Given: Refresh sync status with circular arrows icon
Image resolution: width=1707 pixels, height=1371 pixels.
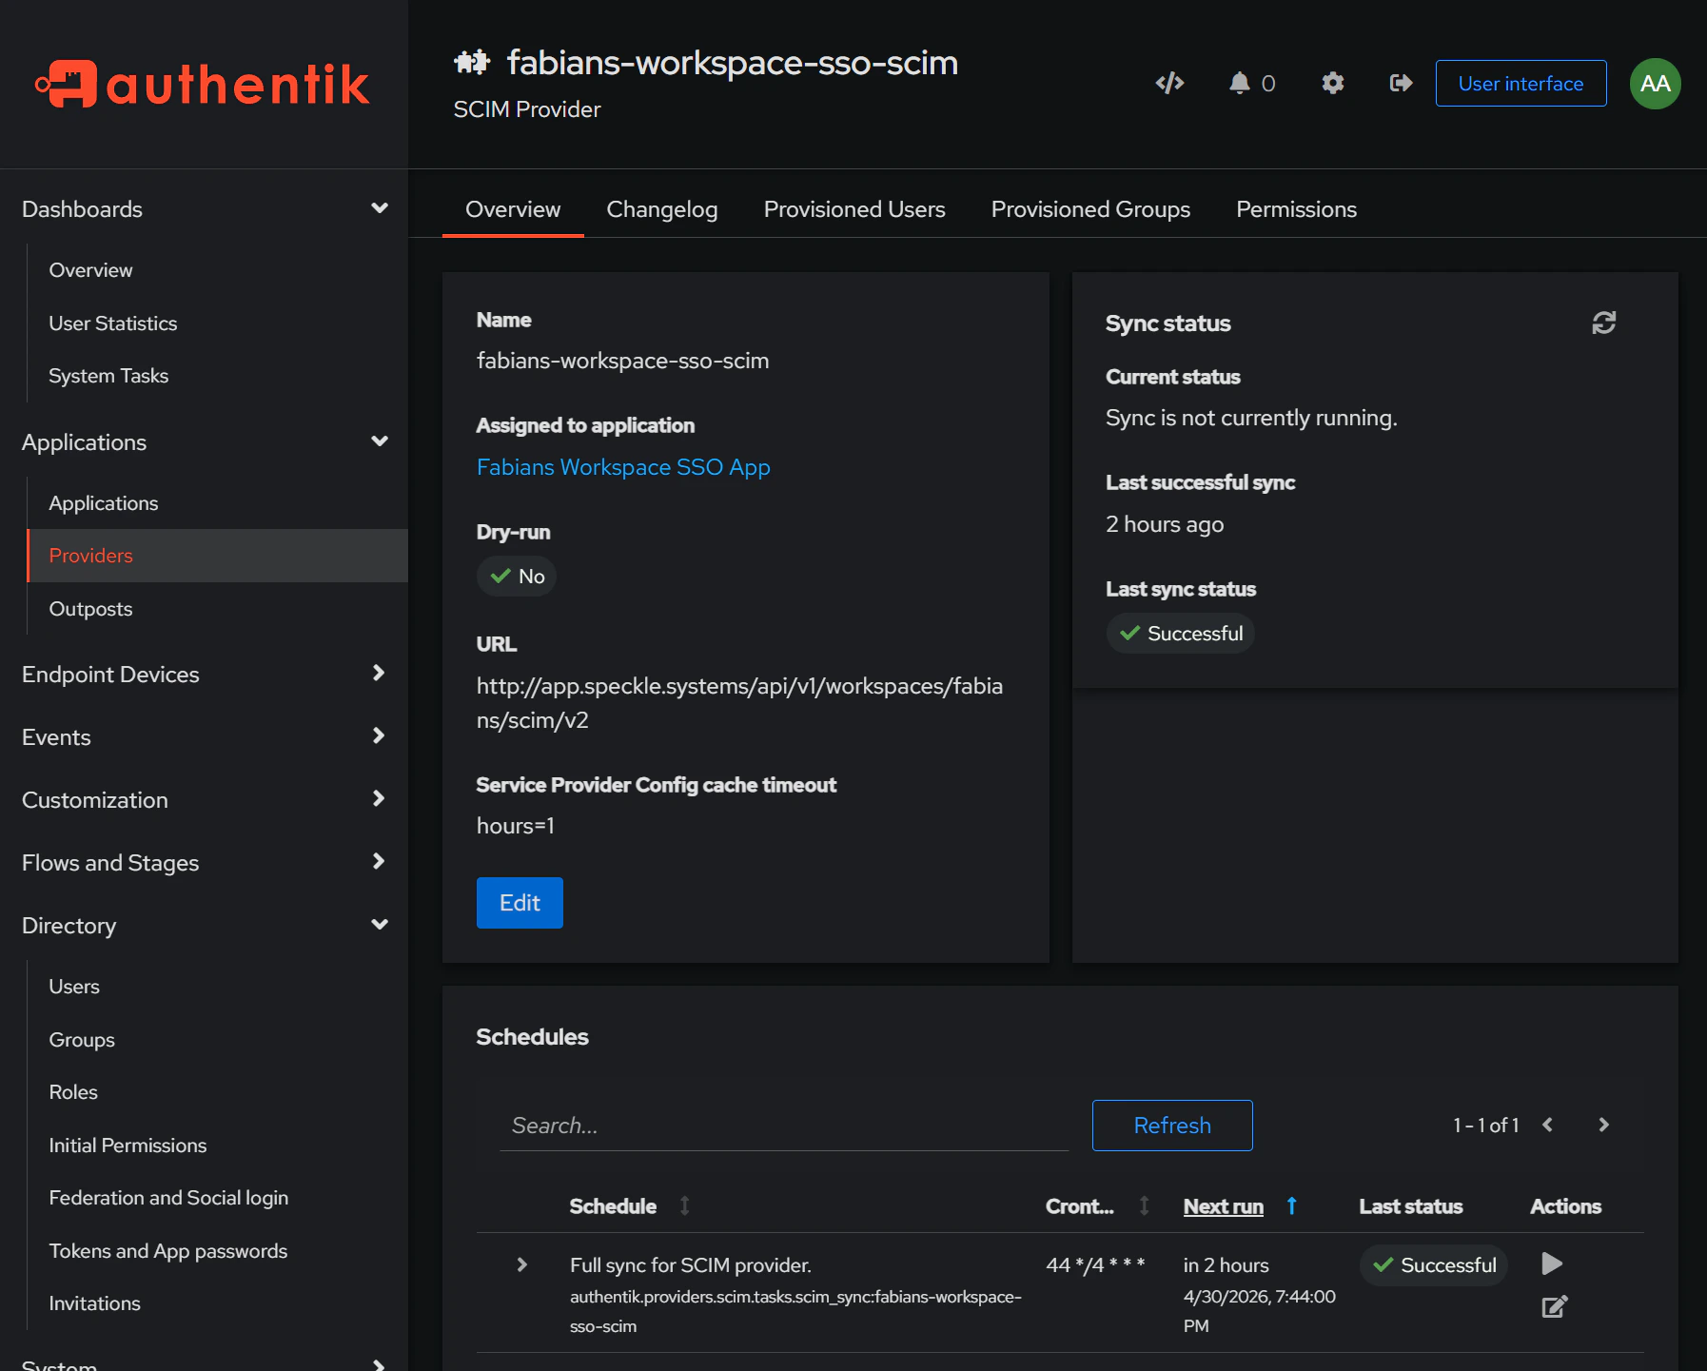Looking at the screenshot, I should [1603, 323].
